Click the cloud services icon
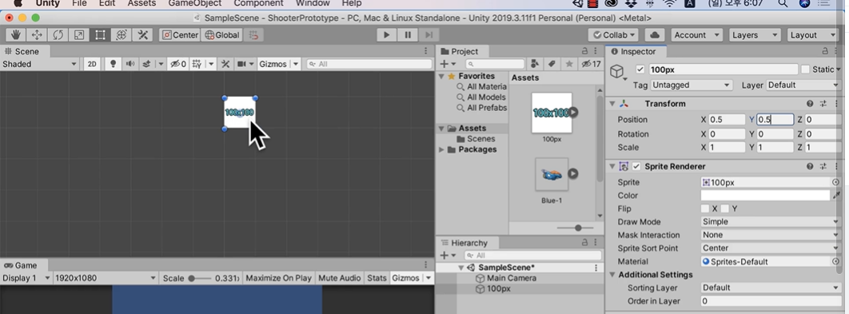 point(655,35)
